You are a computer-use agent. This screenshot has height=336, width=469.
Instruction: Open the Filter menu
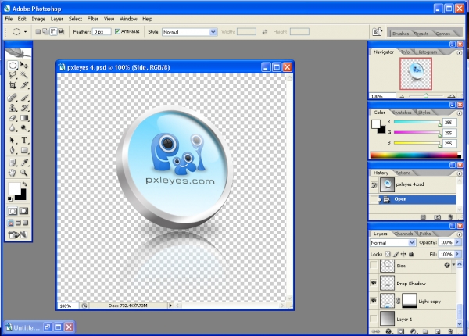tap(93, 19)
